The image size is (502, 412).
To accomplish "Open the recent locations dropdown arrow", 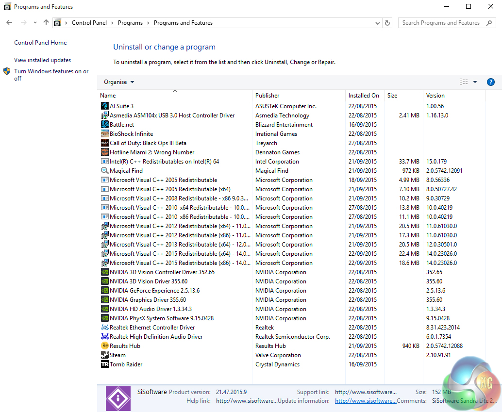I will tap(35, 23).
